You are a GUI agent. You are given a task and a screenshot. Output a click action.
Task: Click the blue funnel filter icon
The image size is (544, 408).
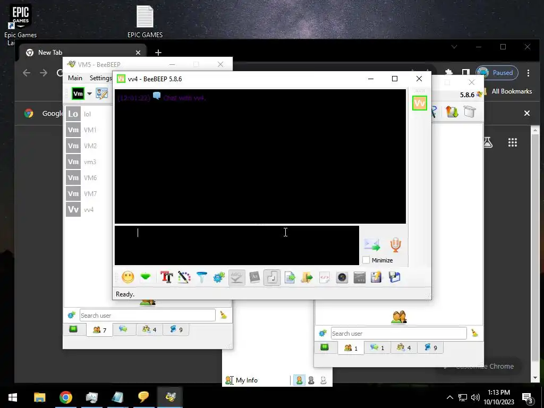tap(201, 277)
